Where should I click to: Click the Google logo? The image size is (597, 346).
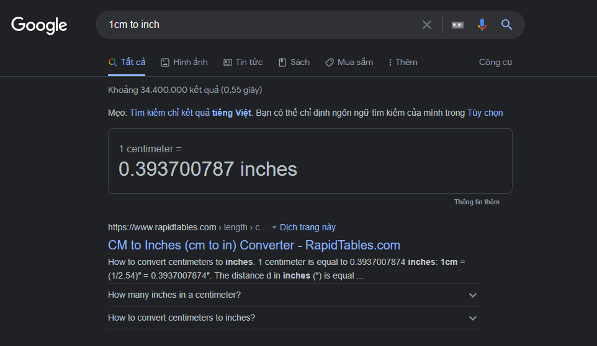(39, 25)
